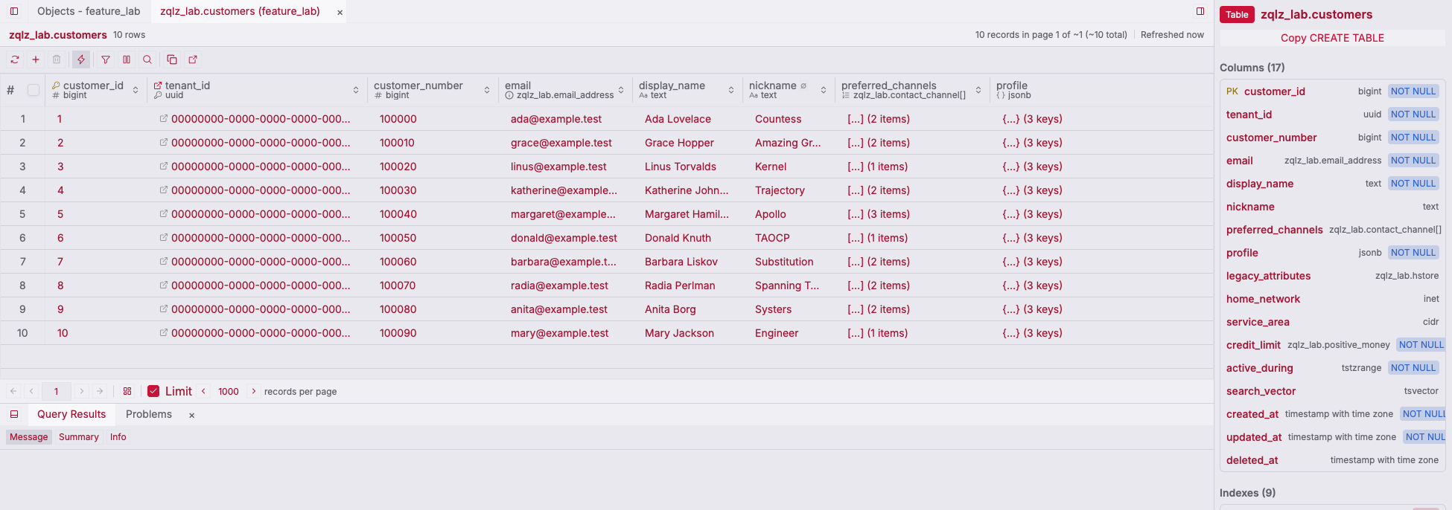The image size is (1452, 510).
Task: Select legacy_attributes column in inspector
Action: (x=1333, y=276)
